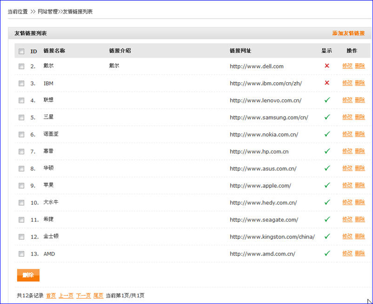This screenshot has width=373, height=304.
Task: Click the 链接网址 column header
Action: (x=240, y=51)
